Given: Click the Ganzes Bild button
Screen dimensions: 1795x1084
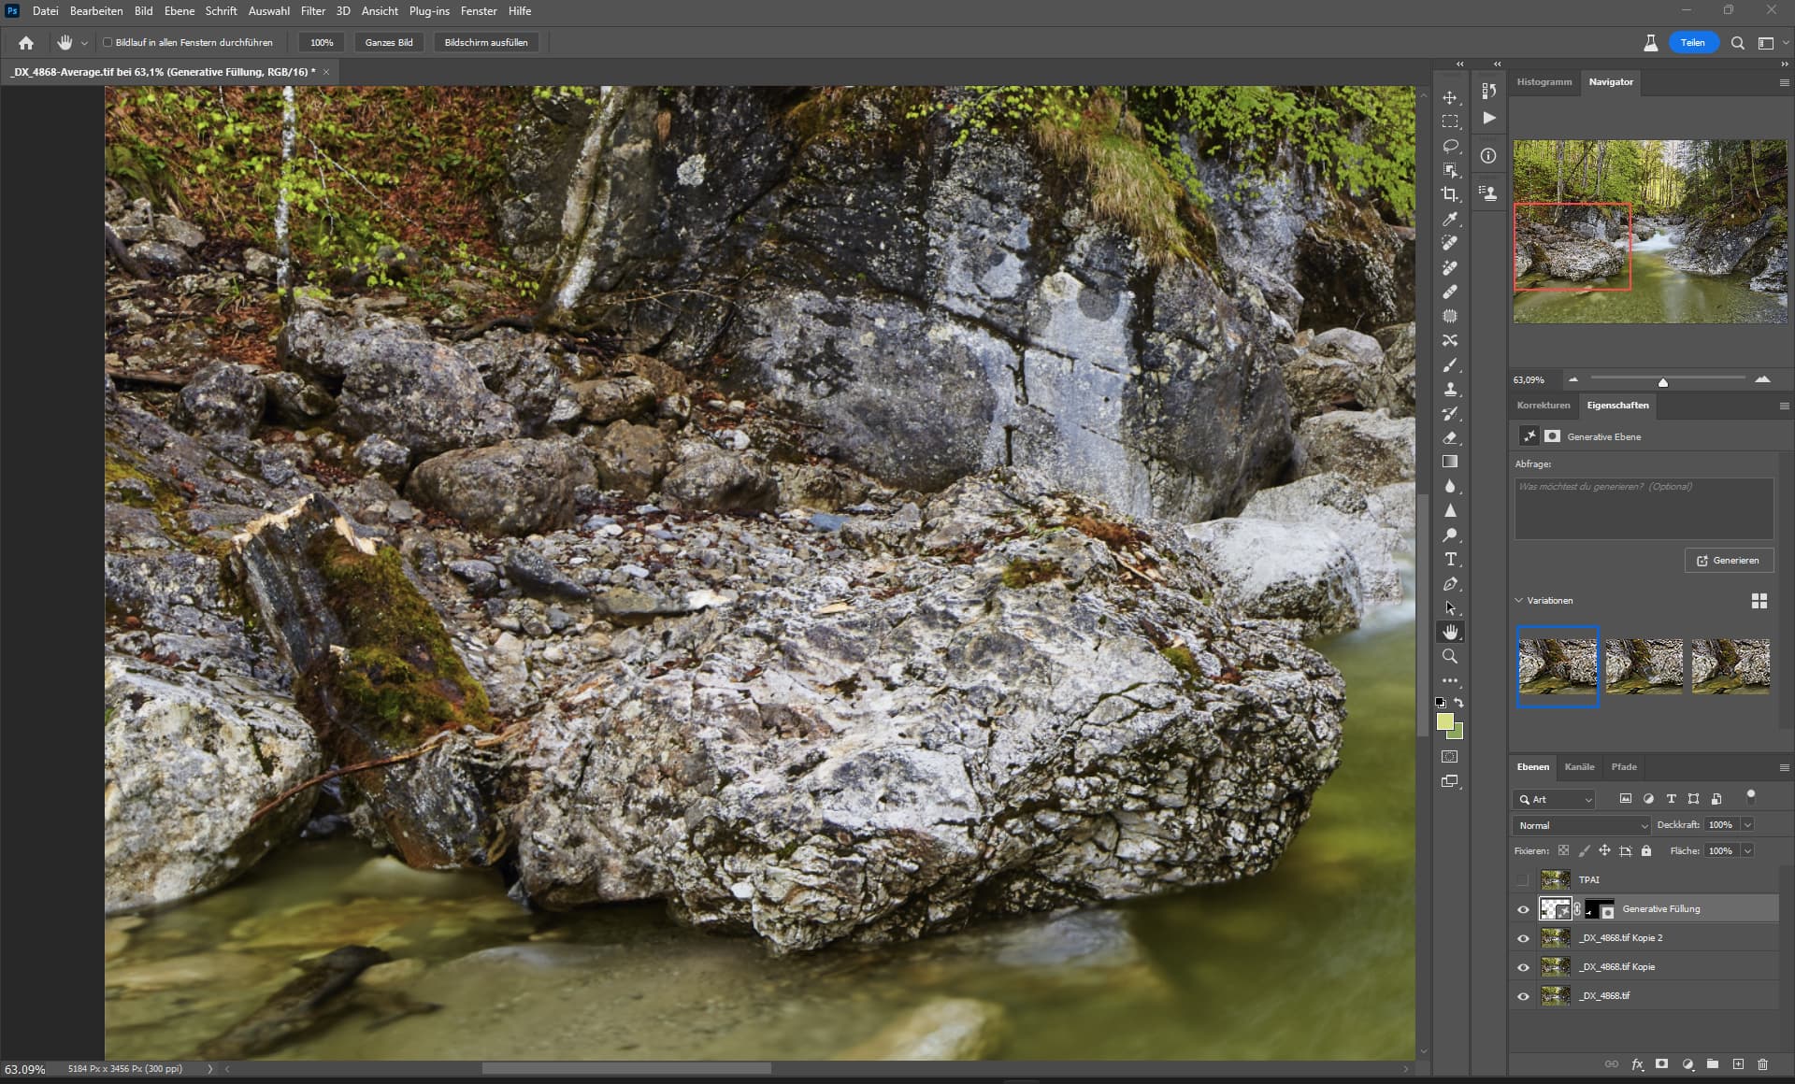Looking at the screenshot, I should point(389,42).
